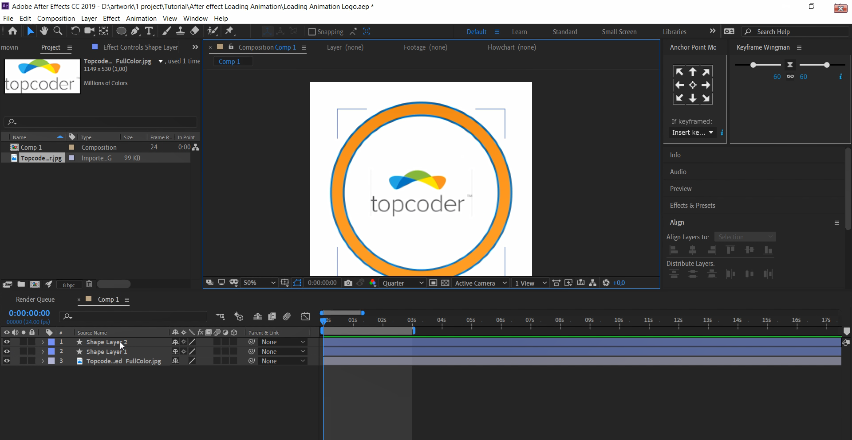Open the Effects & Presets panel
This screenshot has width=852, height=440.
(692, 206)
